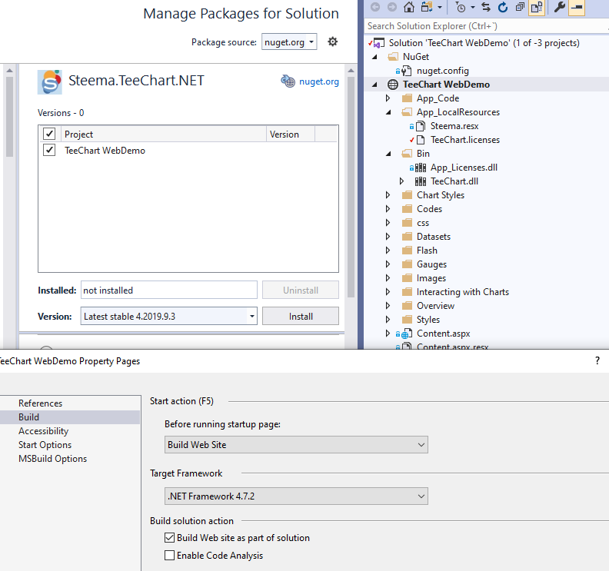This screenshot has width=609, height=571.
Task: Click the Home icon in Solution Explorer
Action: click(408, 7)
